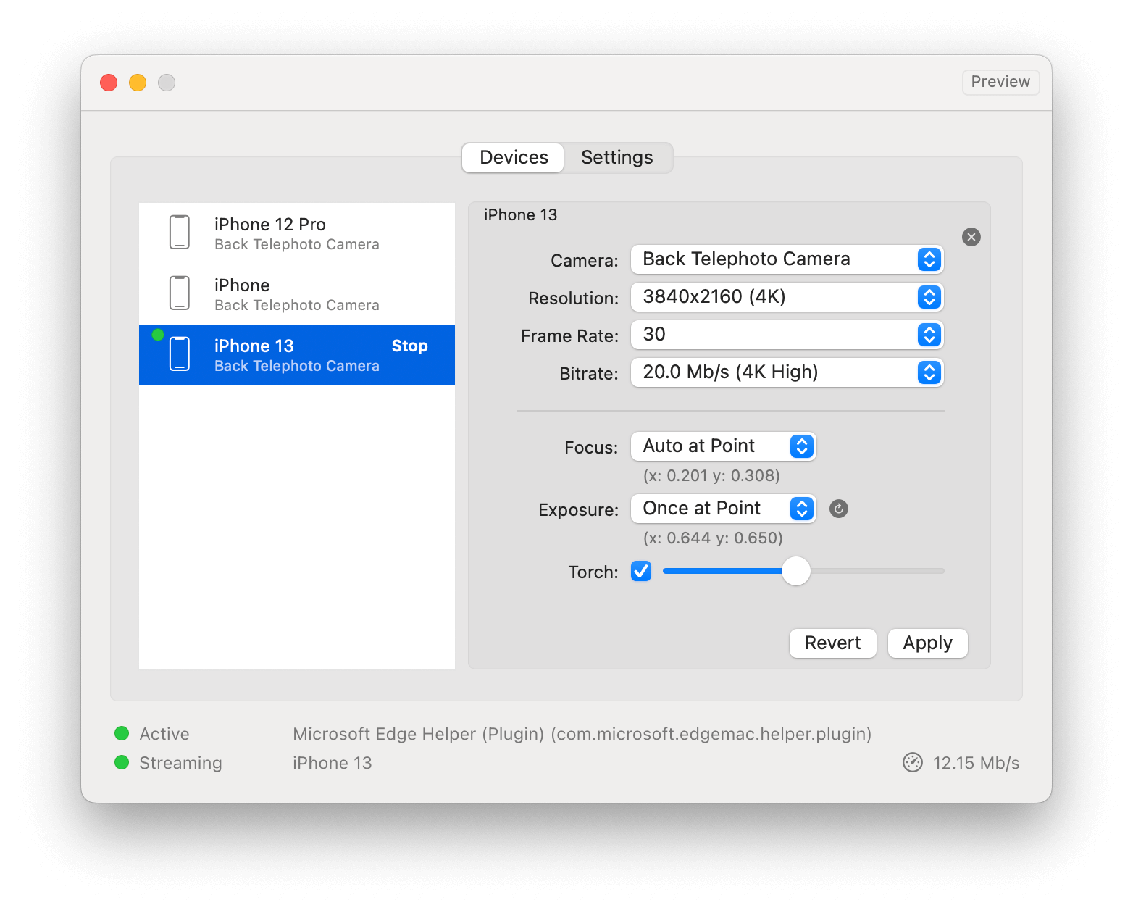Click the focus point coordinates x: 0.201
1133x910 pixels.
[711, 475]
